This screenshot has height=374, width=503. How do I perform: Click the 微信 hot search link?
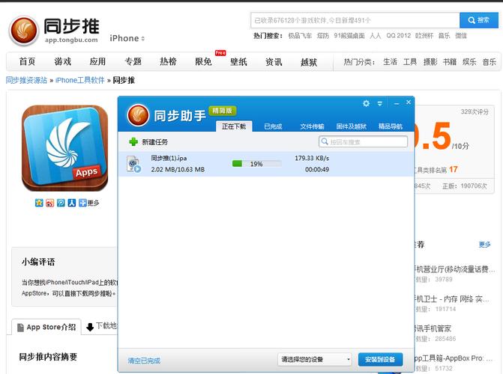[x=461, y=36]
